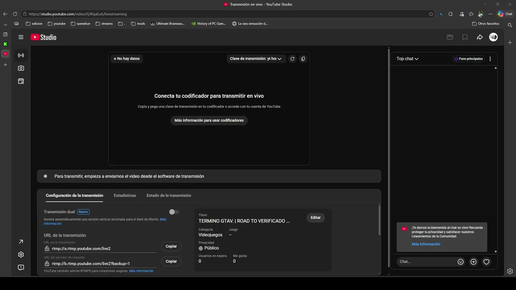Image resolution: width=516 pixels, height=290 pixels.
Task: Open Kick tab in browser vertical tabs
Action: [5, 44]
